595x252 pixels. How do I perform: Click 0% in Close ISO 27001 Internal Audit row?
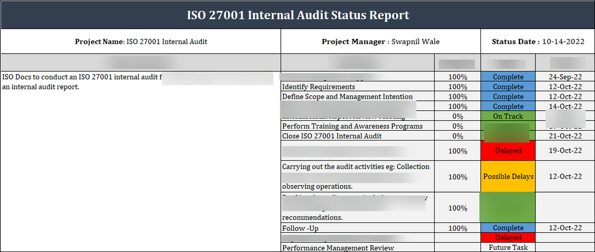[x=457, y=136]
